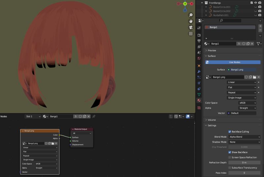Open the Modifiers wrench tab
The image size is (264, 177).
pos(199,71)
